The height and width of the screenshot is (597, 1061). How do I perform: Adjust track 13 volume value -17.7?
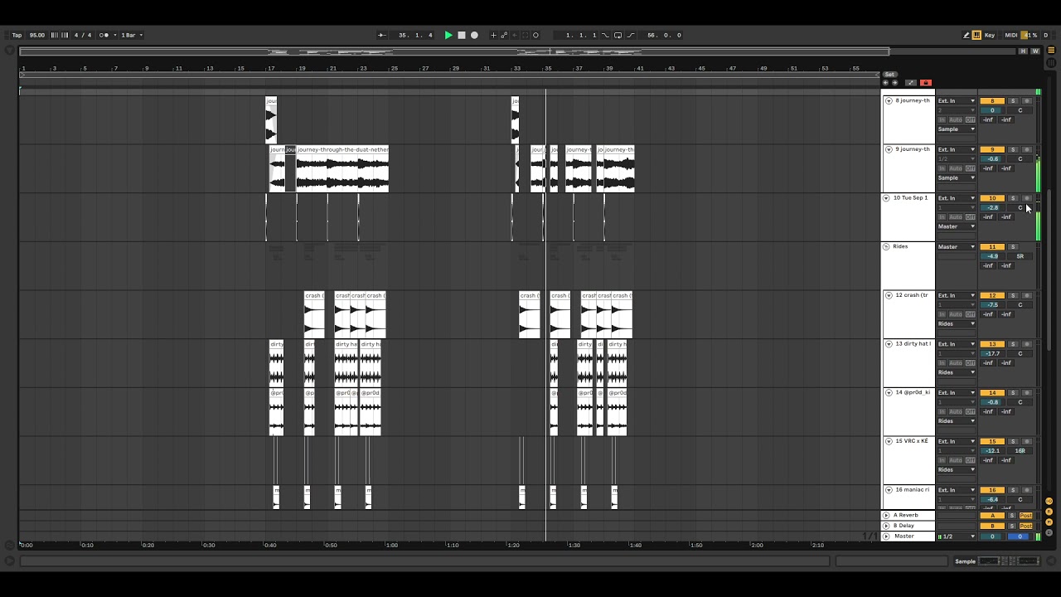coord(992,354)
